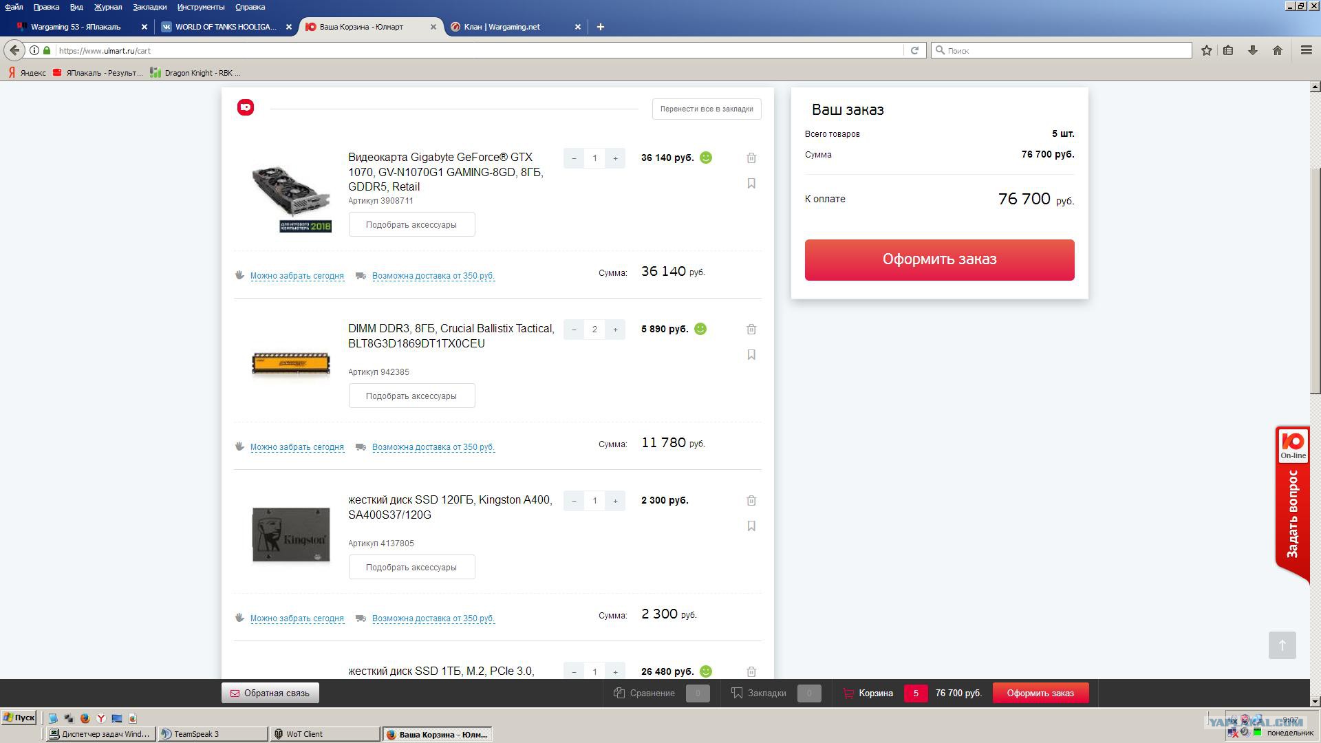Screen dimensions: 1321x743
Task: Click the Ulmart logo above cart list
Action: (246, 107)
